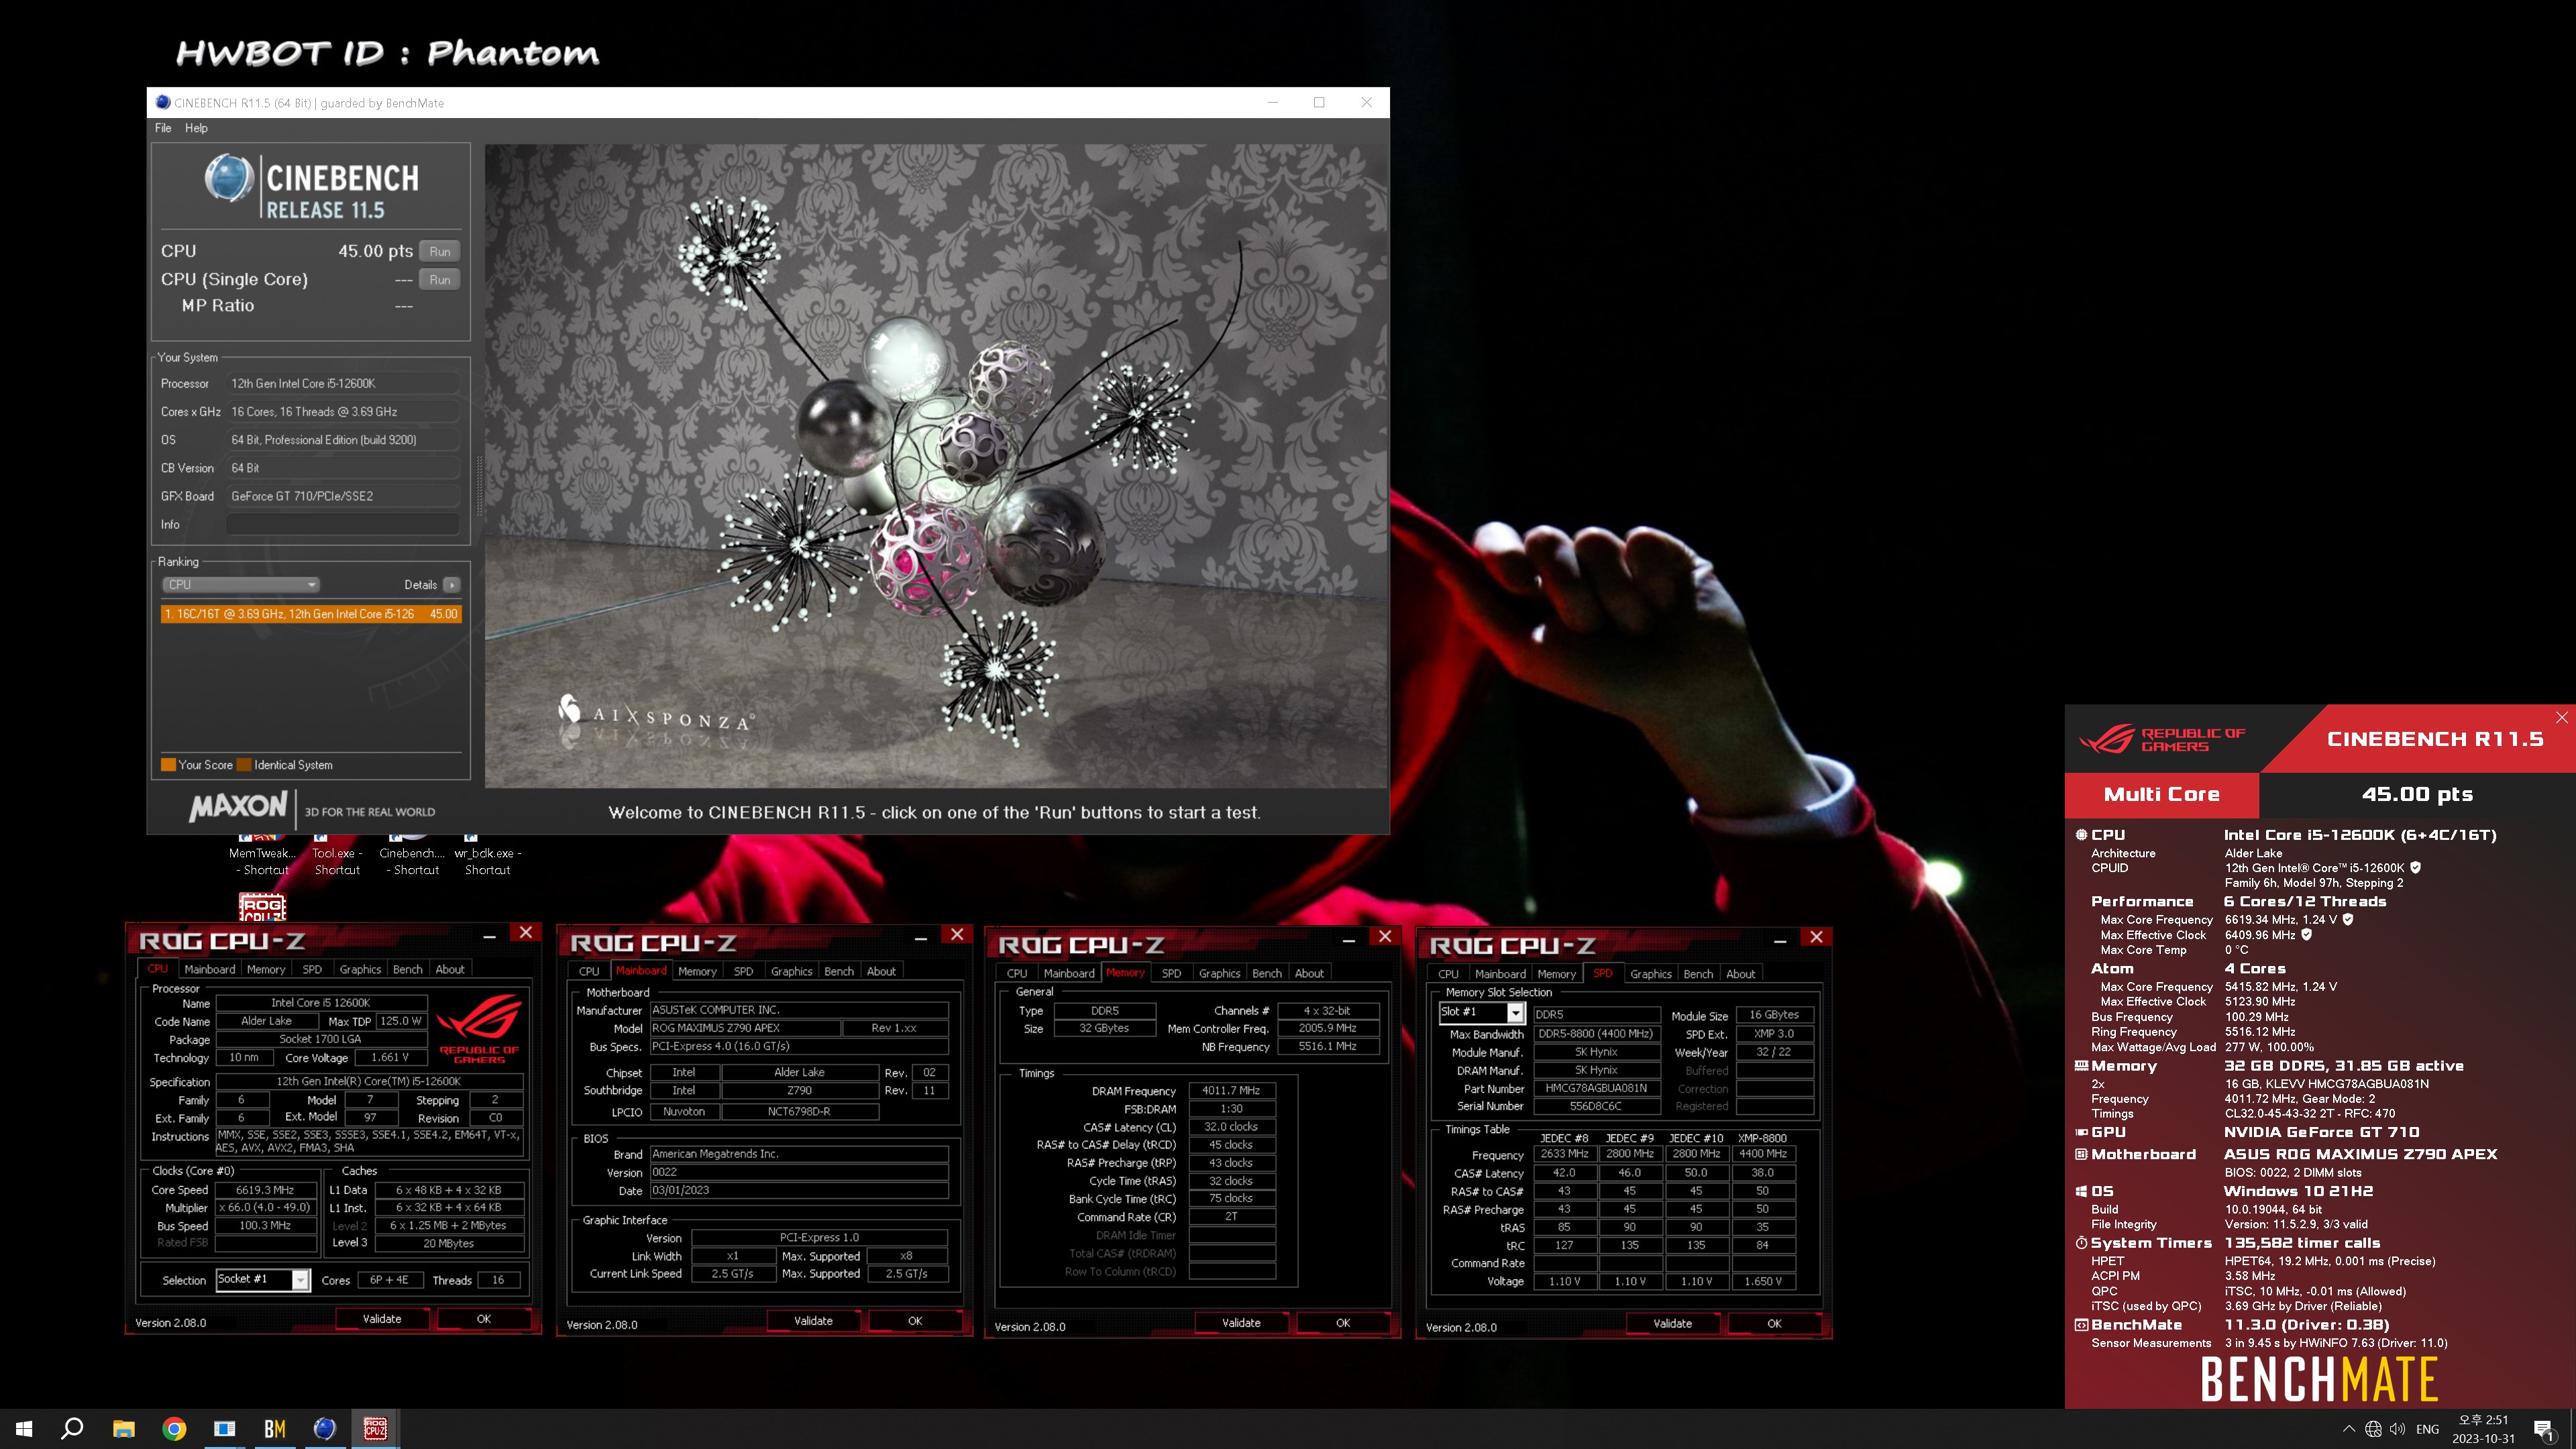The image size is (2576, 1449).
Task: Open the Bench tab in first CPU-Z window
Action: pos(407,969)
